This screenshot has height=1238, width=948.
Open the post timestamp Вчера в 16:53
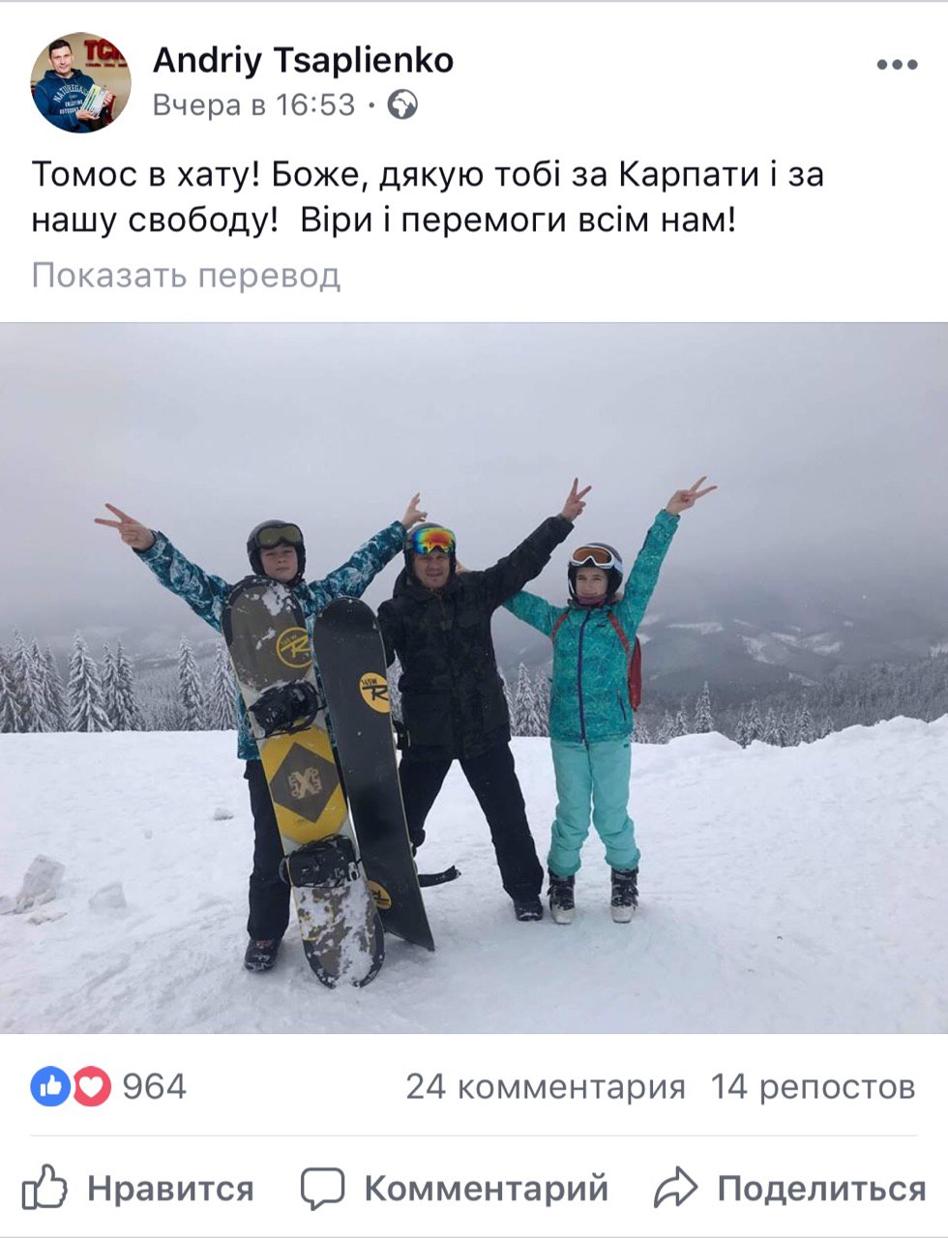click(254, 104)
